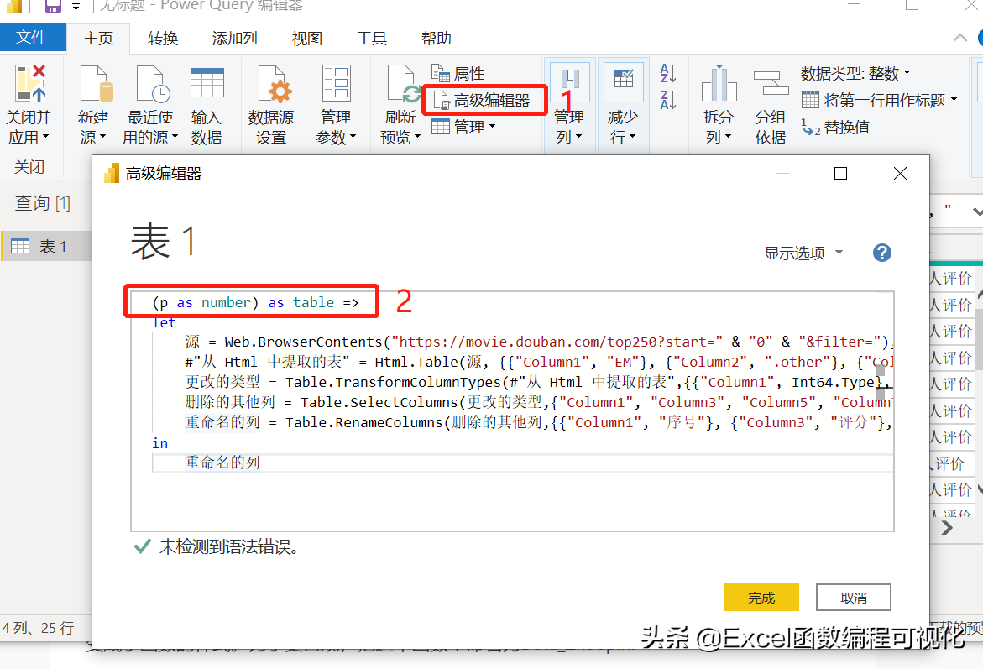Viewport: 983px width, 669px height.
Task: Click the 重命名的列 result line in editor
Action: click(222, 463)
